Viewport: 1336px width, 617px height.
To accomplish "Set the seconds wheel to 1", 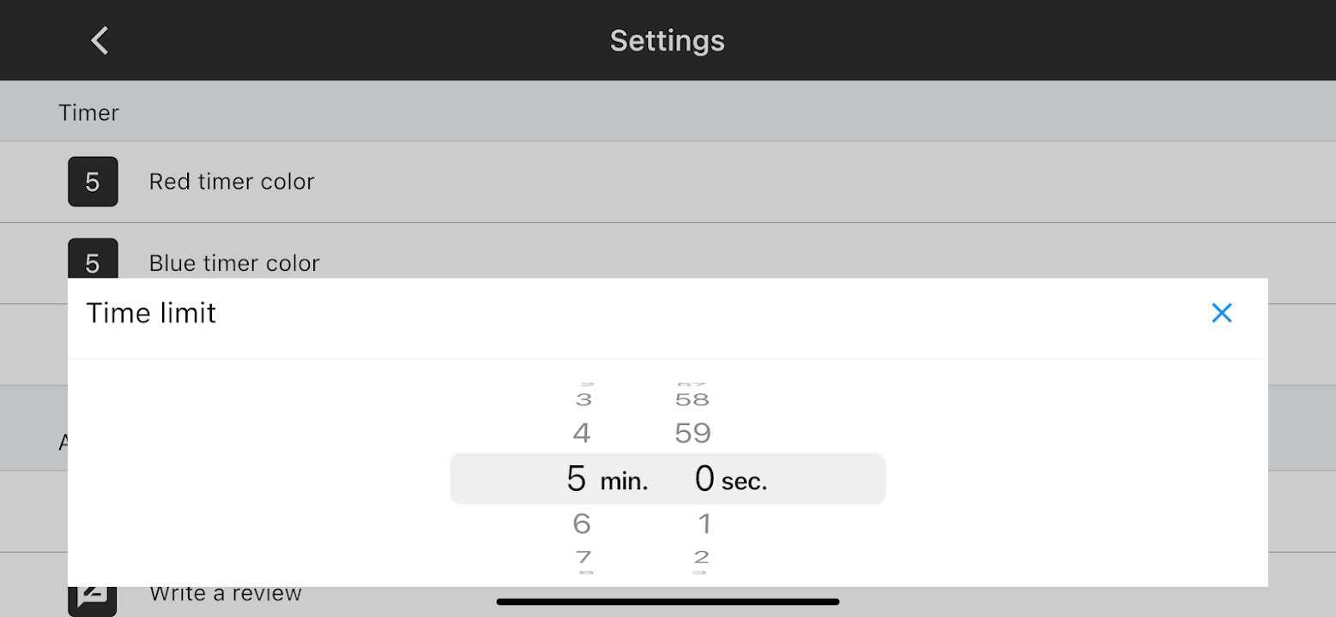I will [704, 523].
